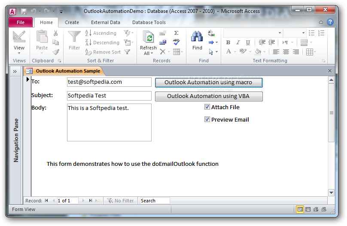Sort records Ascending
Screen dimensions: 347x226
[x=101, y=33]
